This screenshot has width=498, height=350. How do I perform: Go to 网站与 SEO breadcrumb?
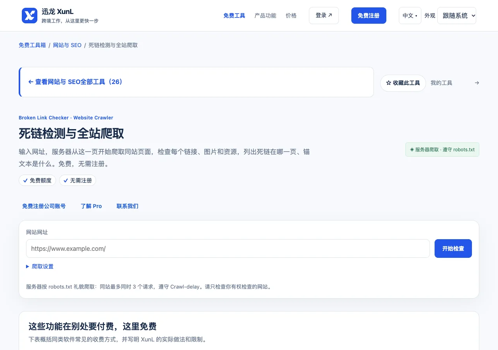pos(67,45)
